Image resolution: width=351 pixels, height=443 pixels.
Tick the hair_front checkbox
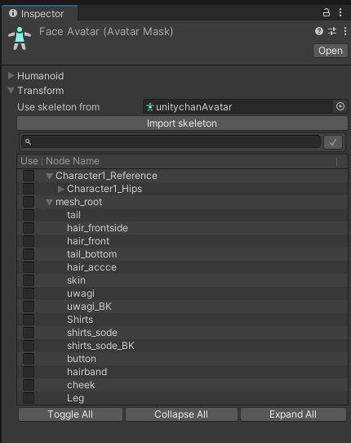(29, 241)
